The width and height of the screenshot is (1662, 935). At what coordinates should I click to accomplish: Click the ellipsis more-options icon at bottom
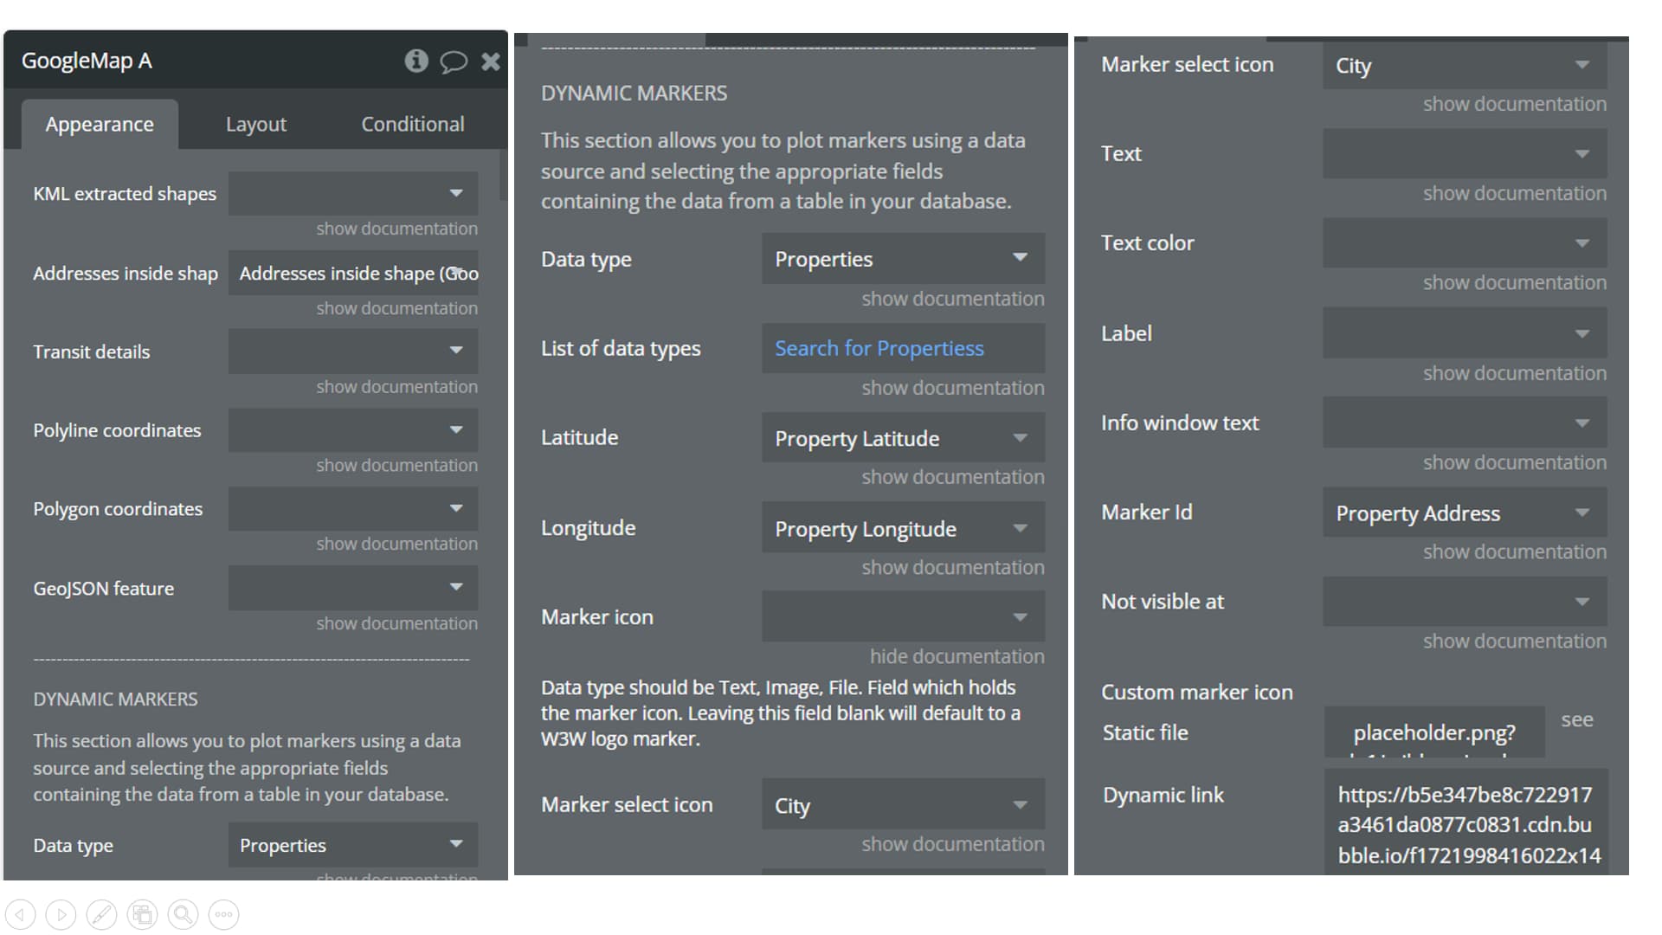[223, 913]
